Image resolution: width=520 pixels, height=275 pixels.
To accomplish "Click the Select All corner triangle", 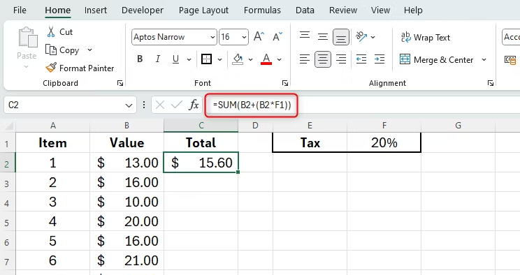I will pos(8,126).
